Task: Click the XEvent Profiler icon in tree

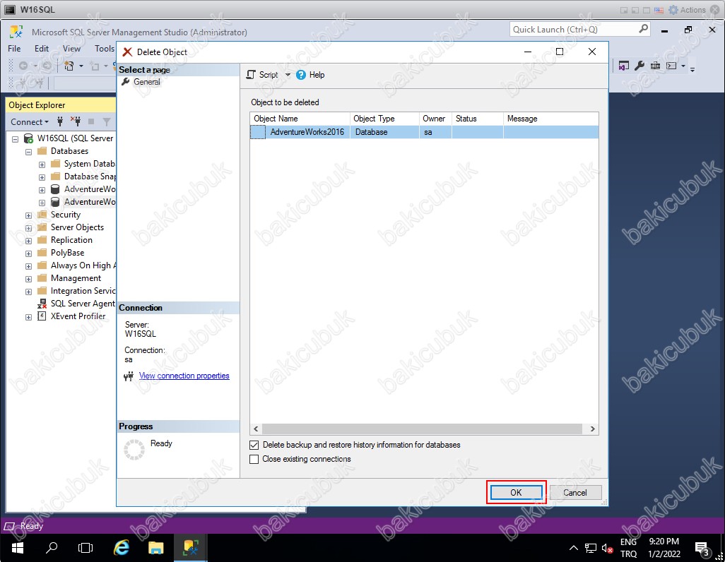Action: click(x=42, y=316)
